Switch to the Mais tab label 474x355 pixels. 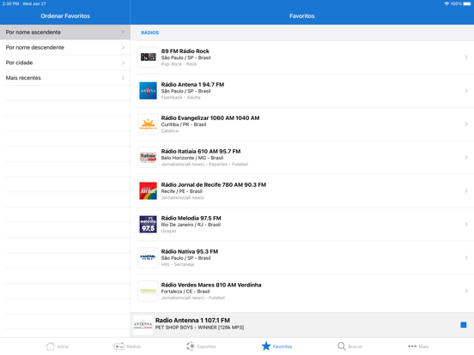tap(423, 346)
